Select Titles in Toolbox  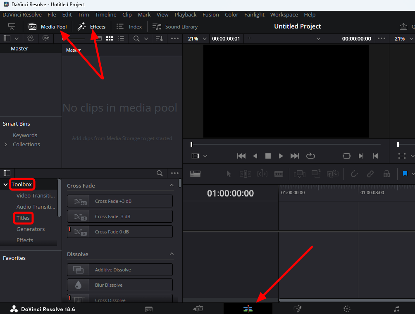(x=23, y=218)
